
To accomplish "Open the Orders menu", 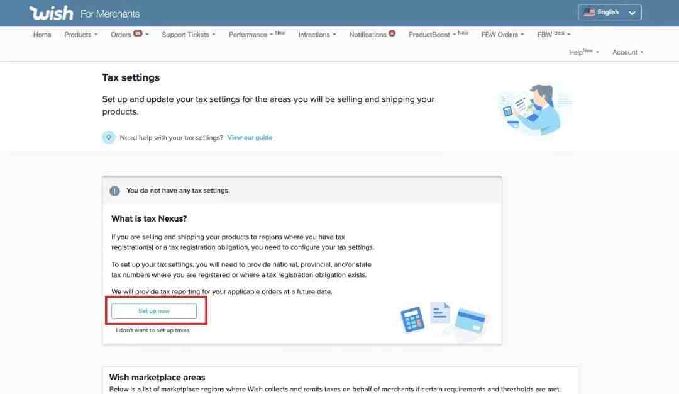I will [130, 35].
